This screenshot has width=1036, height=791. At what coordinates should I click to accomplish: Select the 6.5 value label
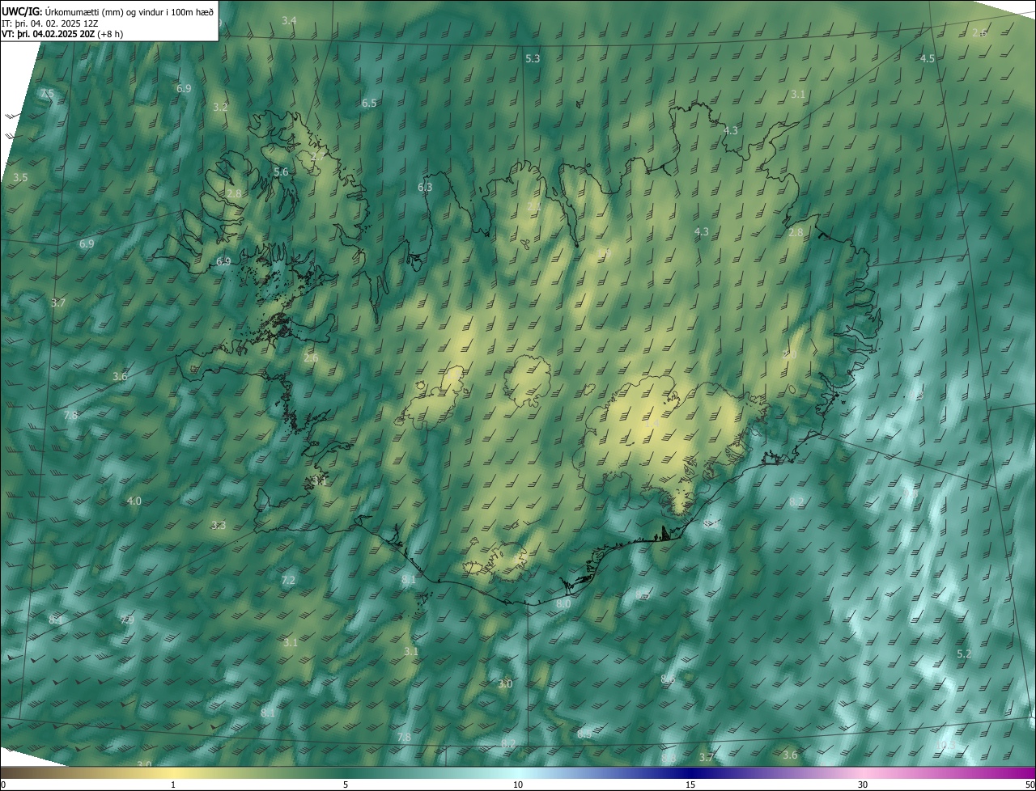pos(369,103)
